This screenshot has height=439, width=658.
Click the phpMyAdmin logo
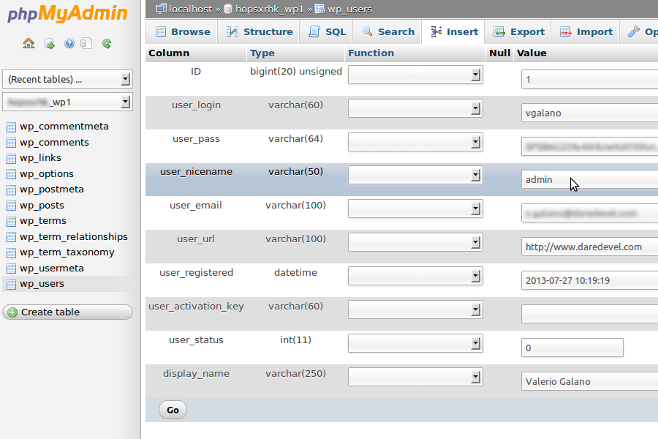pos(67,13)
